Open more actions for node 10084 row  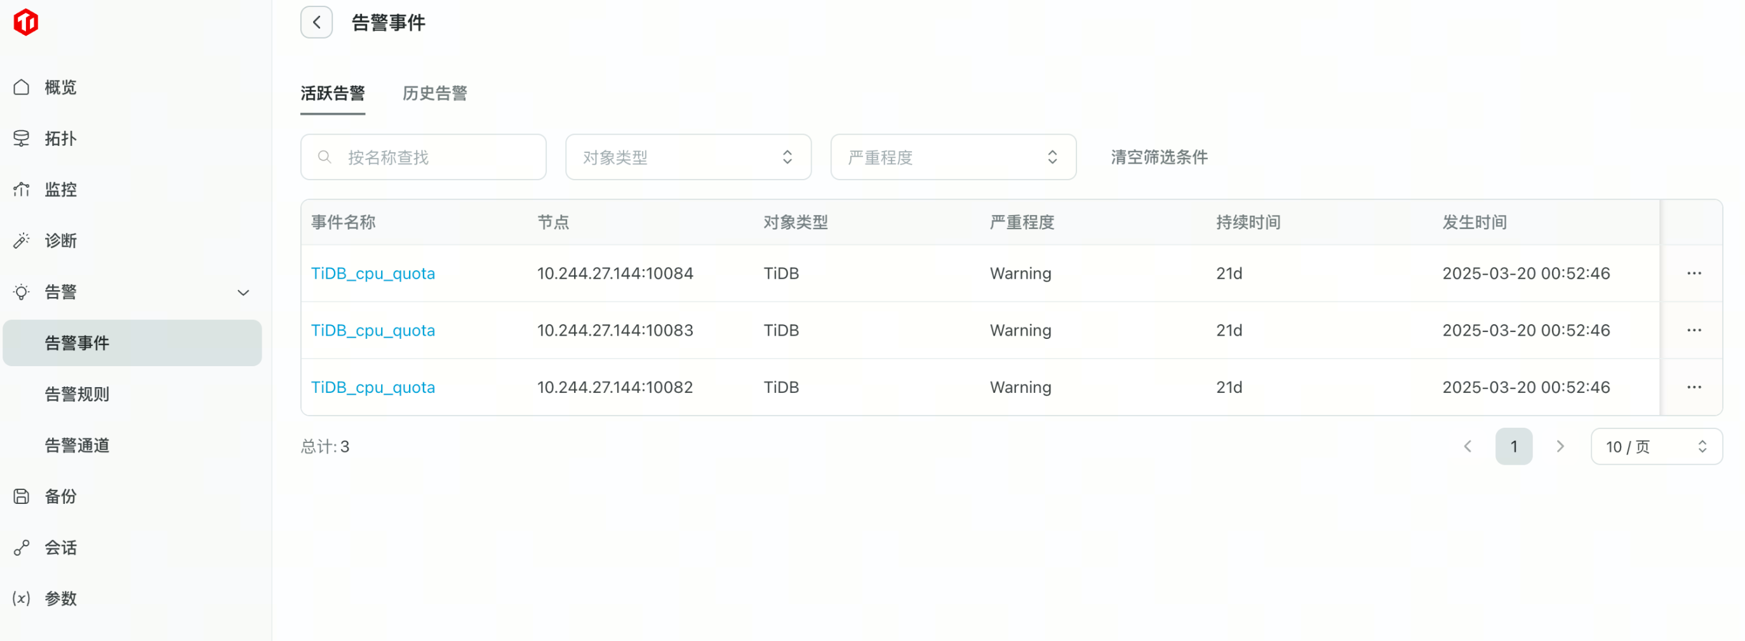point(1694,274)
